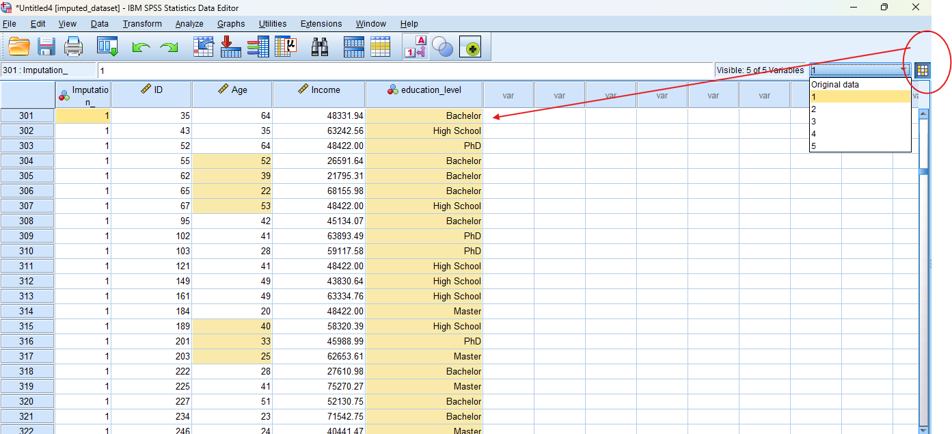Click the Go to variable icon
This screenshot has height=434, width=952.
coord(230,47)
